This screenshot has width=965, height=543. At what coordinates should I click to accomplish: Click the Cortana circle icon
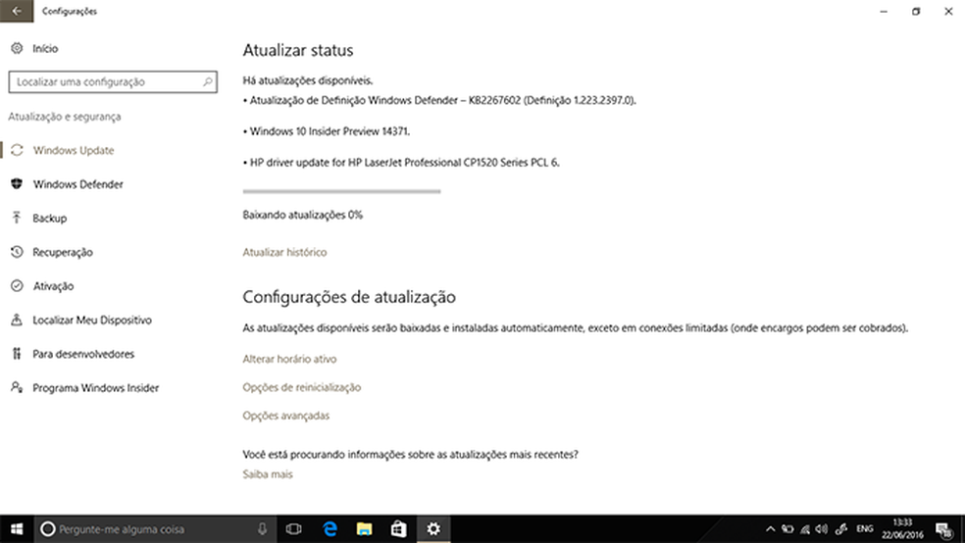(x=47, y=529)
